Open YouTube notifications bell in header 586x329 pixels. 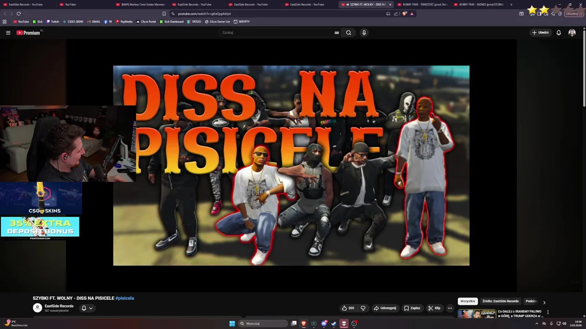click(x=559, y=32)
